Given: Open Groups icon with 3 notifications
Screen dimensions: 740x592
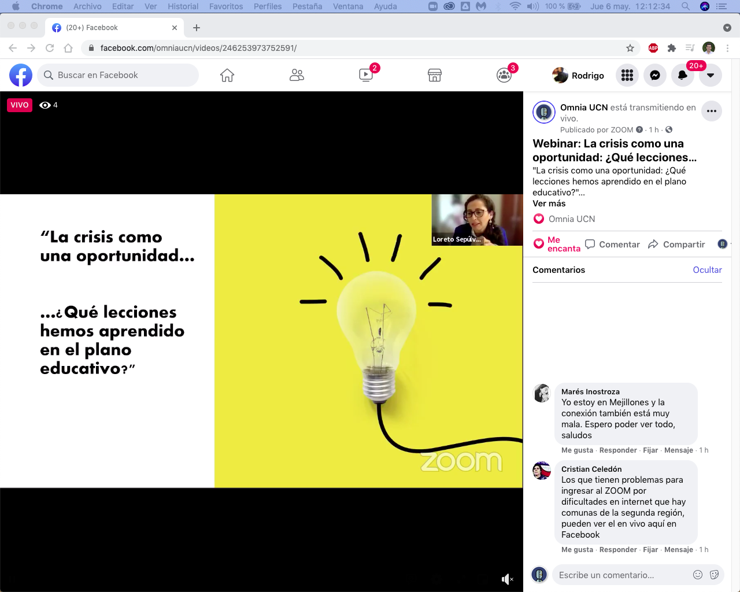Looking at the screenshot, I should point(504,75).
